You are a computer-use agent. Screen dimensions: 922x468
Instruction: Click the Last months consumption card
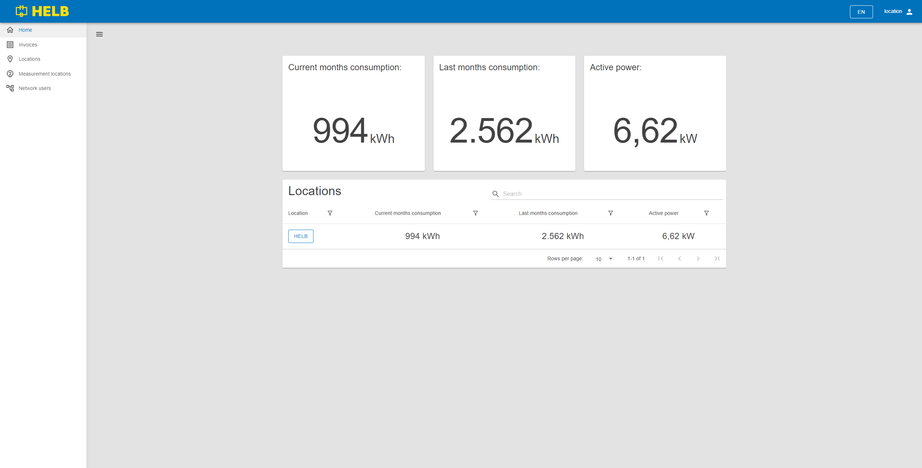(504, 113)
